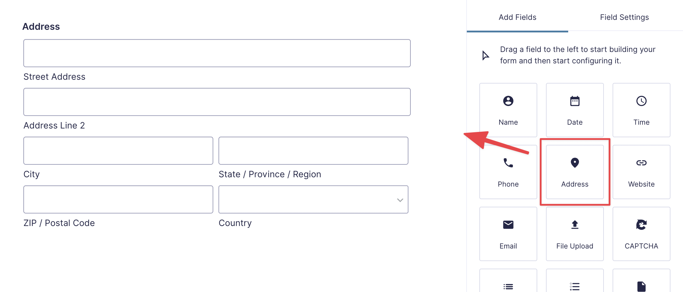
Task: Click the bottom-left list field icon
Action: coord(508,286)
